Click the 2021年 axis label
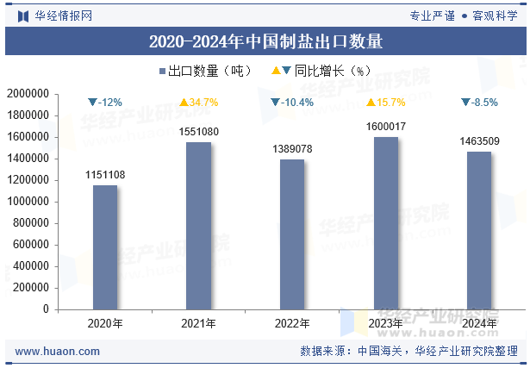The height and width of the screenshot is (368, 530). pyautogui.click(x=199, y=324)
